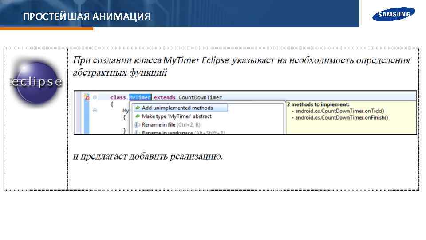
Task: Click the highlighted MyTimer class name
Action: 140,97
